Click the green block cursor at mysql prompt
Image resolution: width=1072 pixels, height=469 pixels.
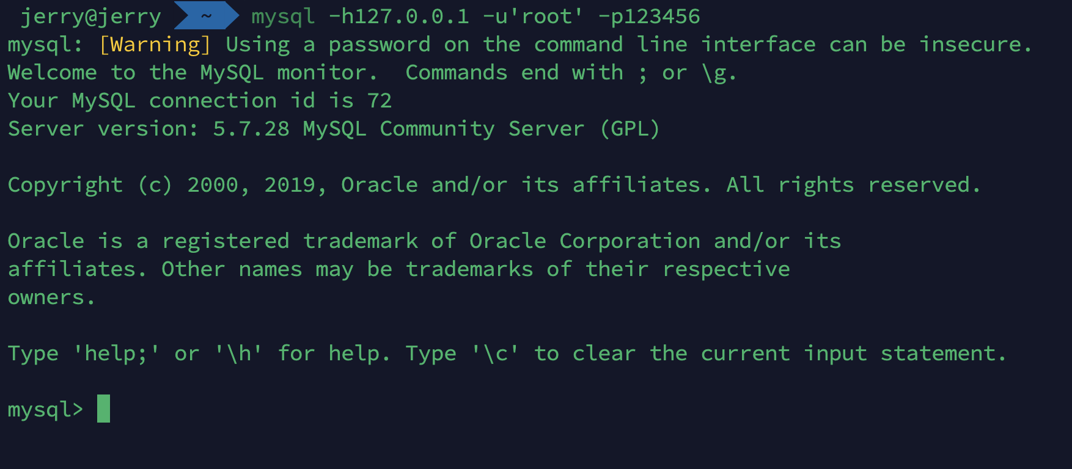pos(103,409)
